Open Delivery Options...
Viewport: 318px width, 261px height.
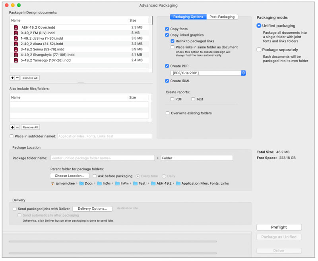tap(92, 209)
